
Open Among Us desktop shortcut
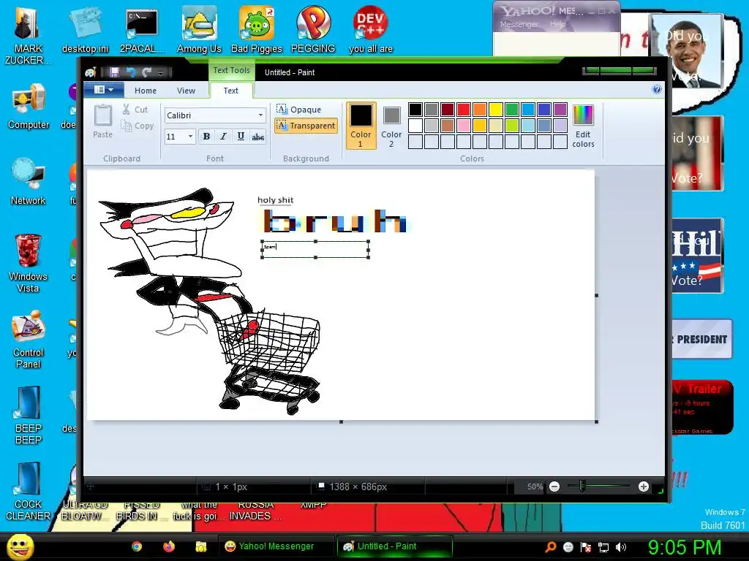click(x=199, y=29)
